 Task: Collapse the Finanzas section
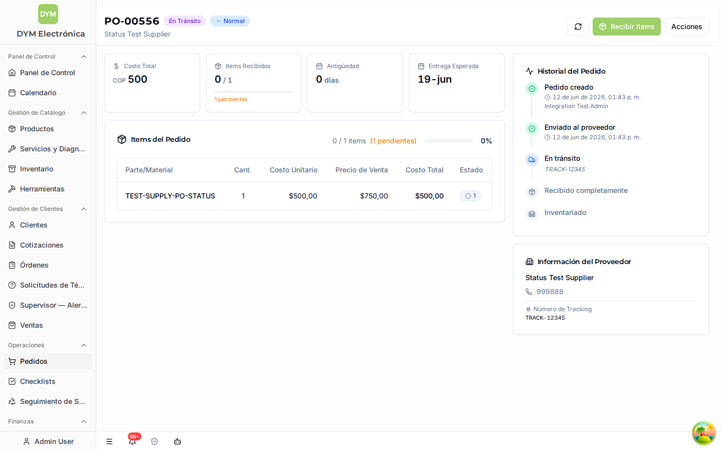coord(84,421)
